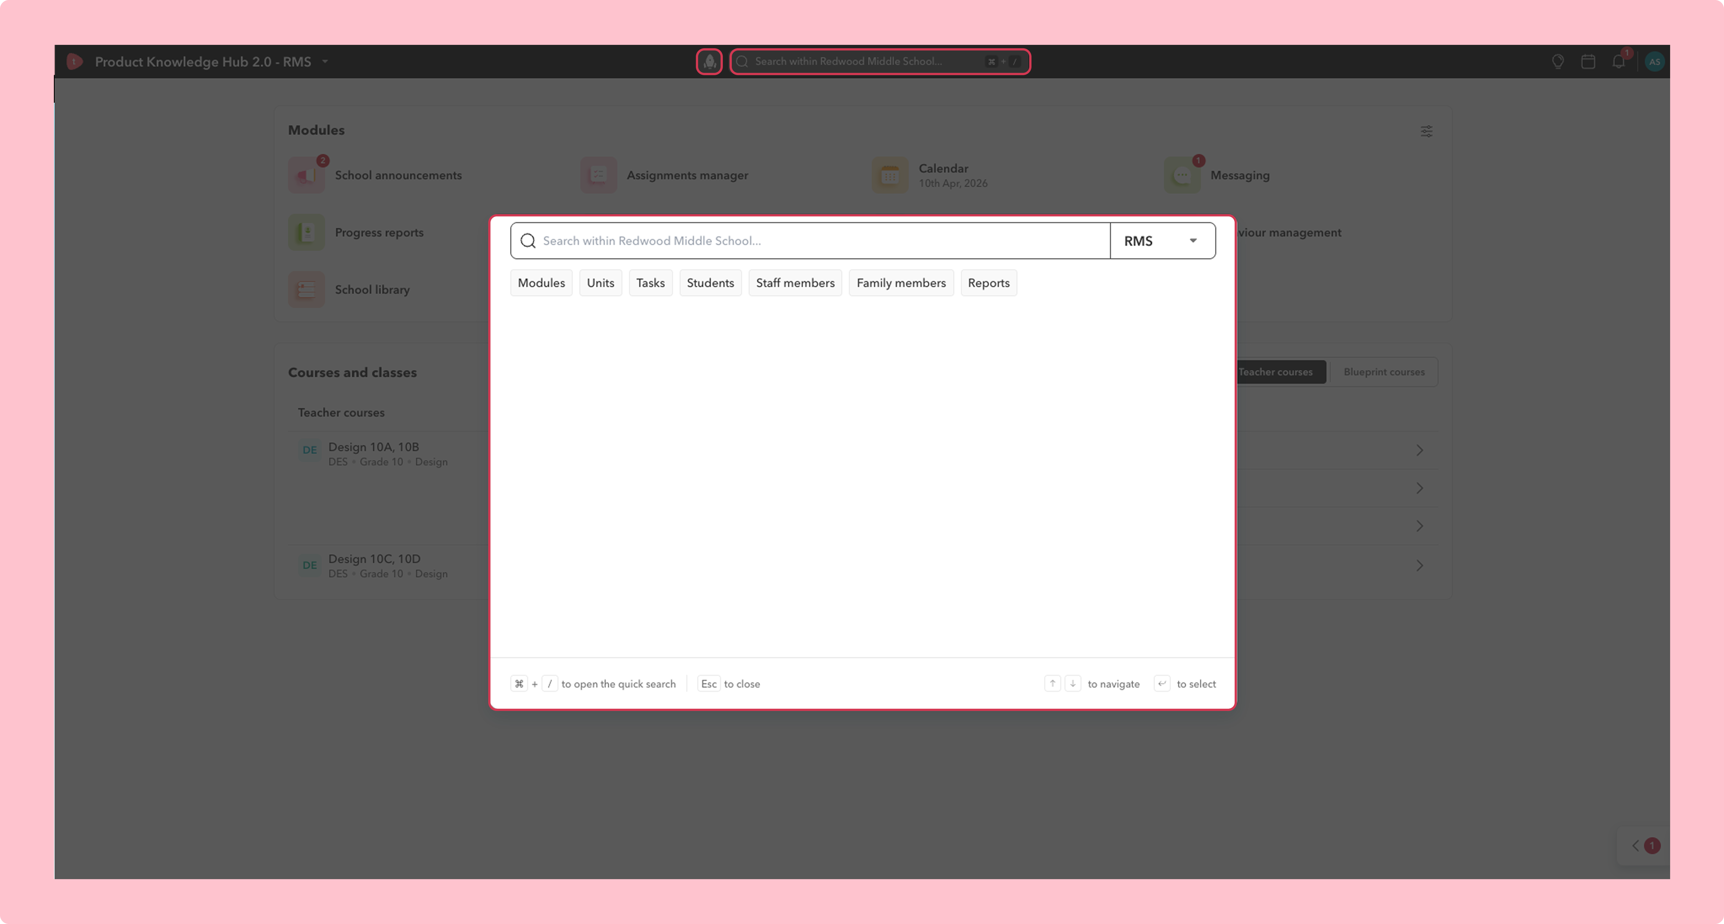This screenshot has width=1724, height=924.
Task: Open the Calendar module icon
Action: click(x=890, y=175)
